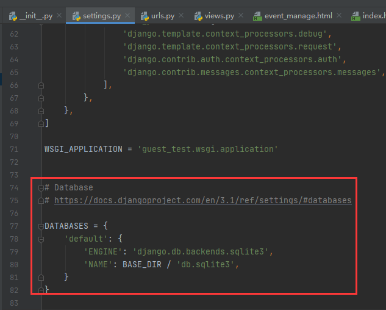The height and width of the screenshot is (310, 386).
Task: Click the HTML file icon on event_manage.html tab
Action: coord(257,16)
